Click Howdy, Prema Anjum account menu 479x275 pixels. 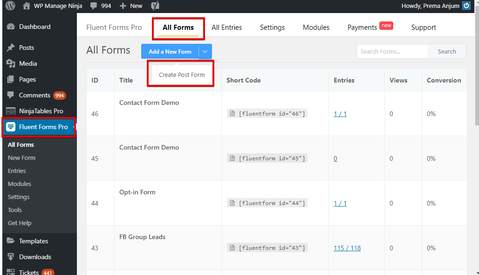[x=436, y=6]
